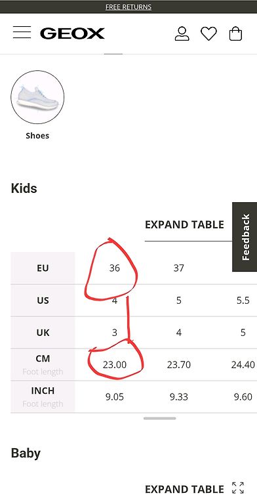Open the user account profile icon
Viewport: 257px width, 504px height.
[182, 33]
